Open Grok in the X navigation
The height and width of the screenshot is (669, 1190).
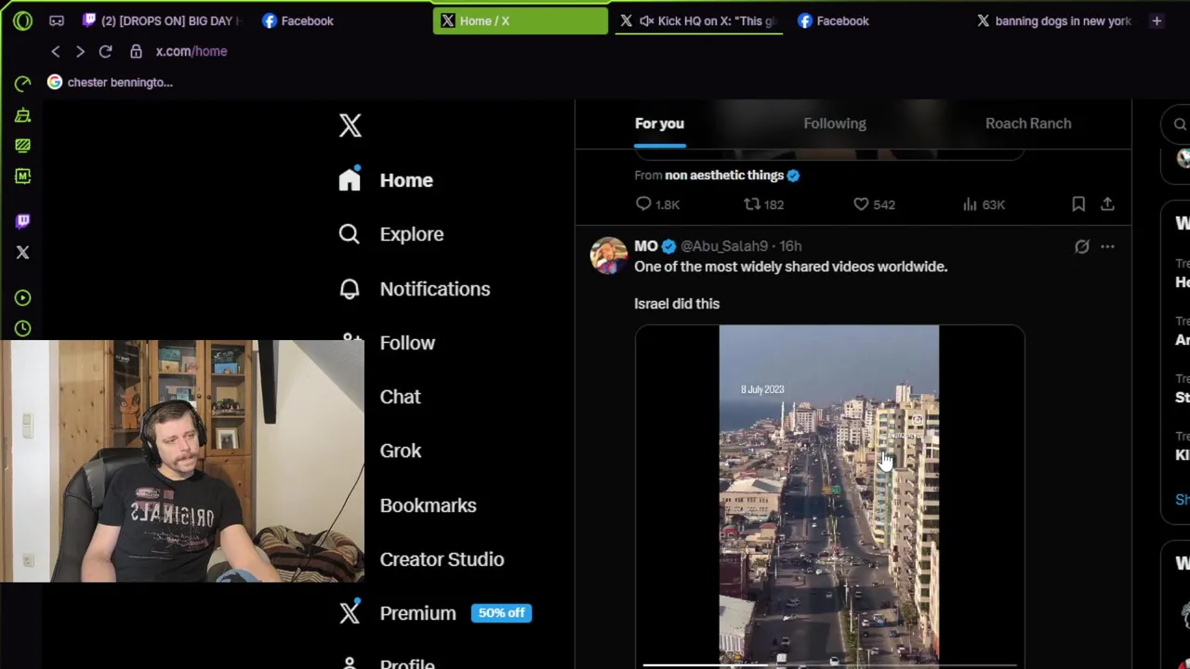tap(400, 451)
